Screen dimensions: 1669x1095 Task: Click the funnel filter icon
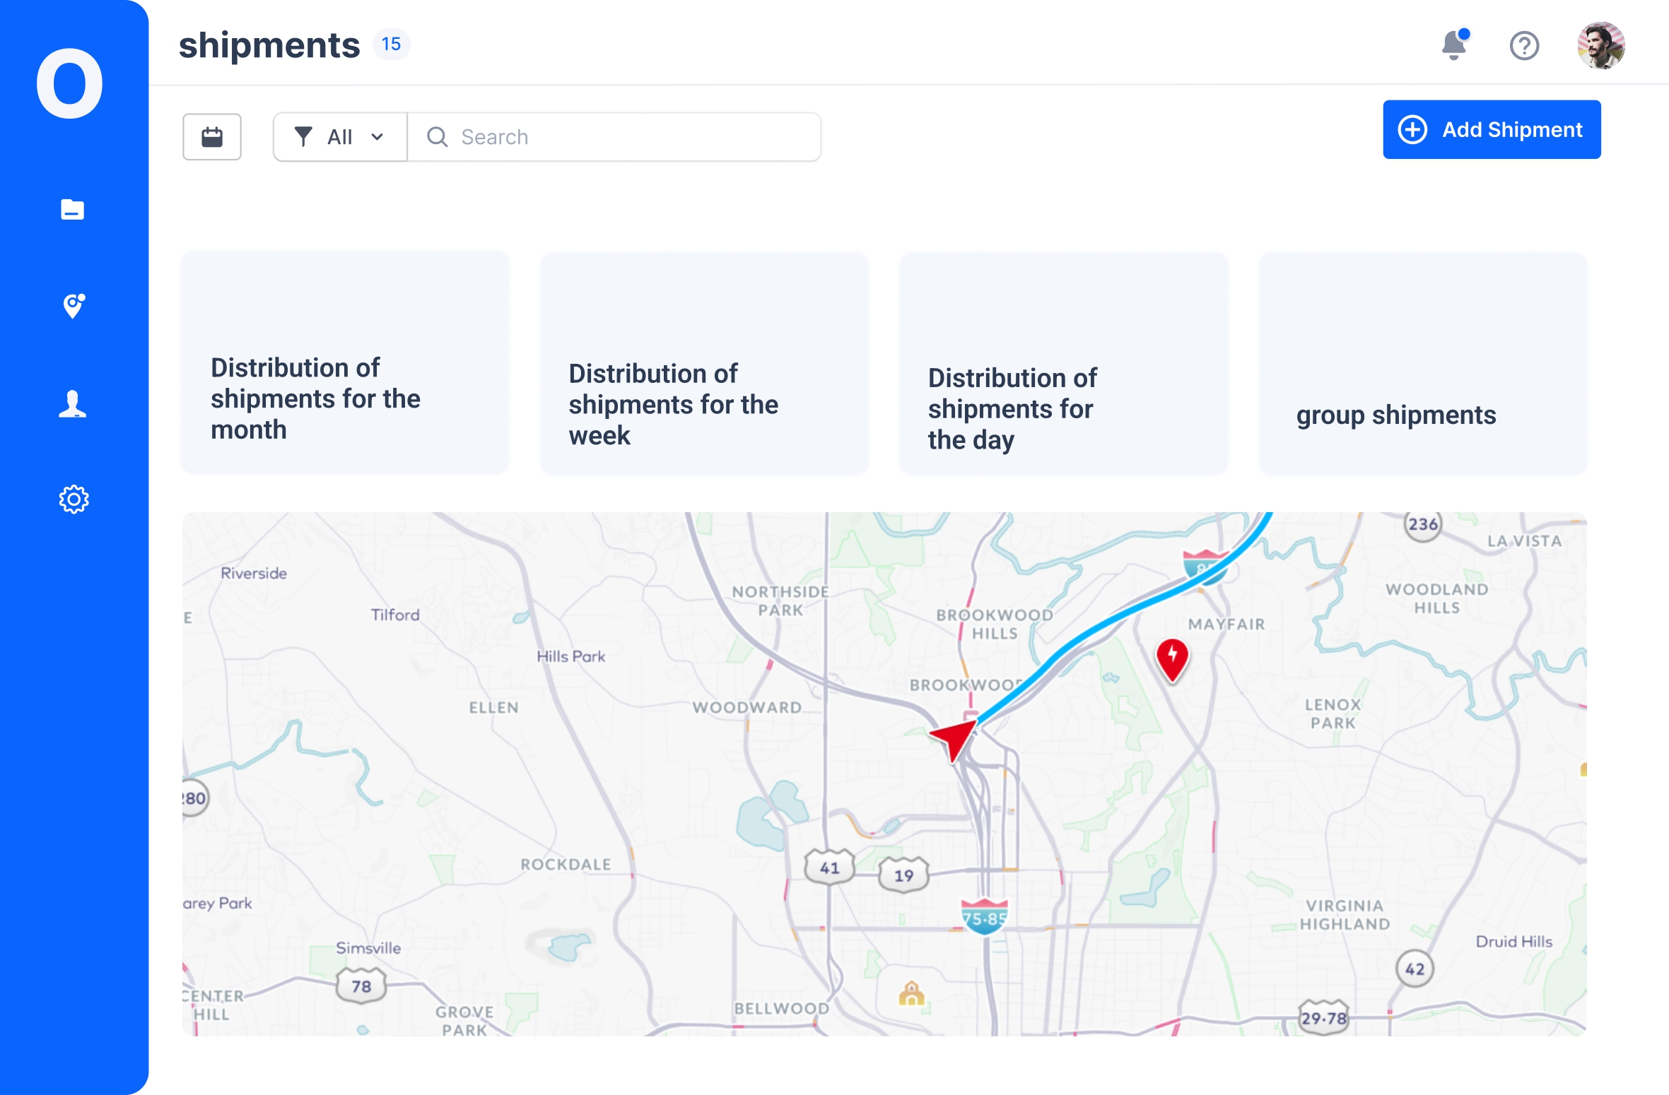pos(303,137)
